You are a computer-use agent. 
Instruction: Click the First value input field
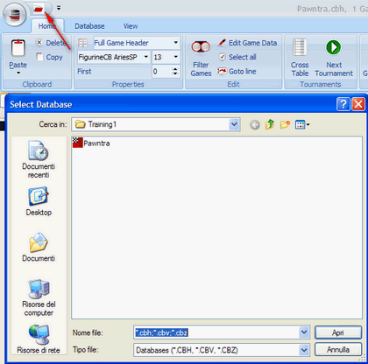tap(161, 72)
